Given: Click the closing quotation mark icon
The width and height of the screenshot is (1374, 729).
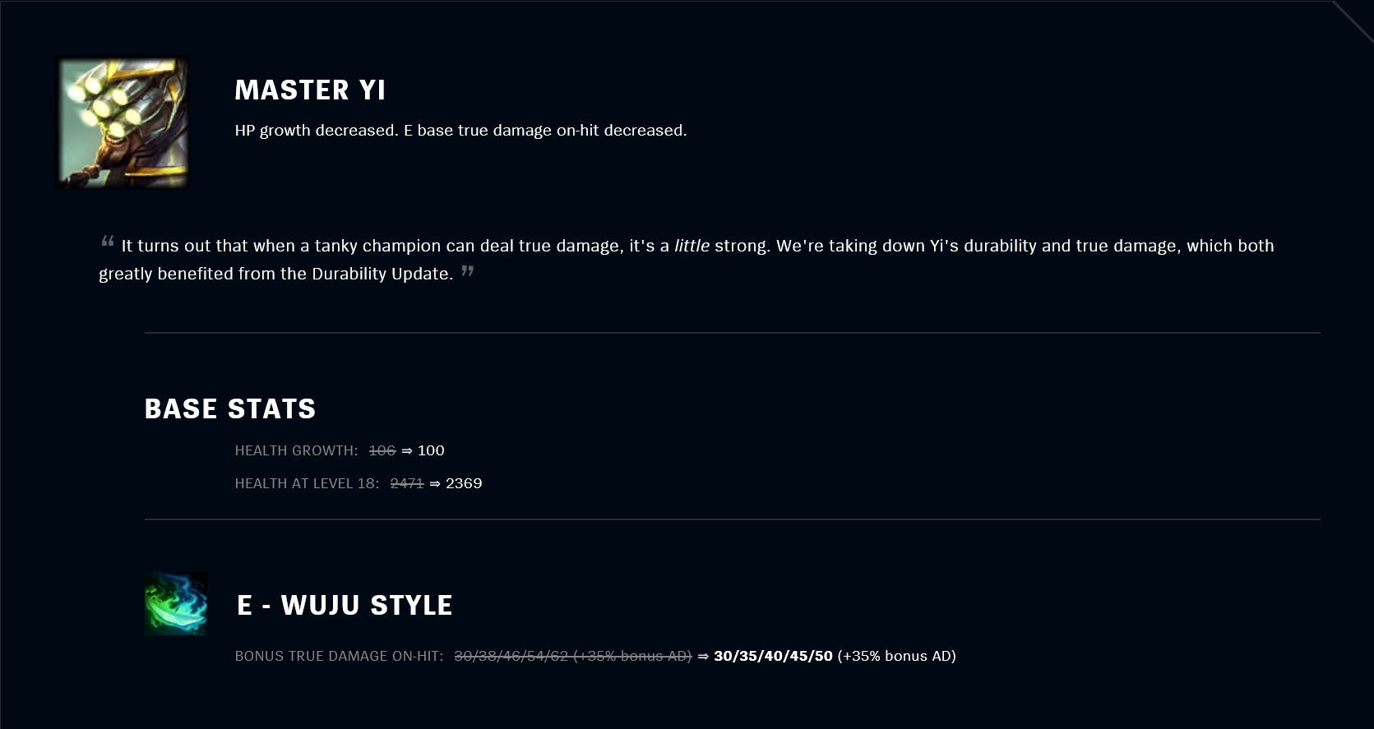Looking at the screenshot, I should tap(468, 270).
